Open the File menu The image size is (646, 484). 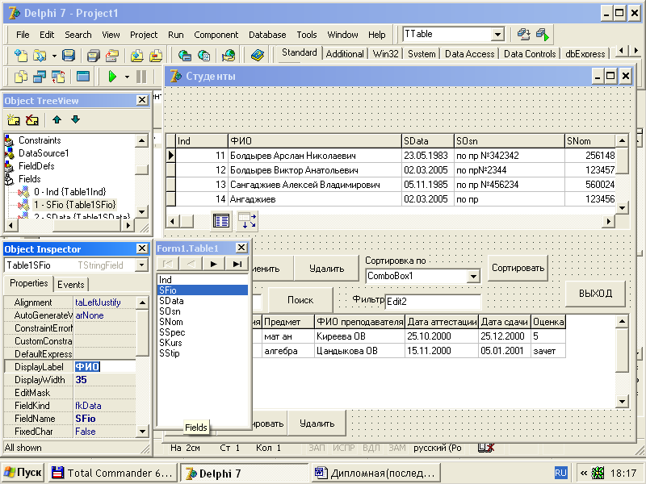coord(23,35)
